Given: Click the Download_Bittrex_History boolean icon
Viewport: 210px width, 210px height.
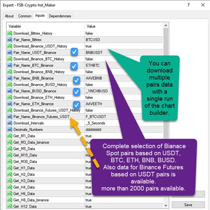Looking at the screenshot, I should pos(10,33).
